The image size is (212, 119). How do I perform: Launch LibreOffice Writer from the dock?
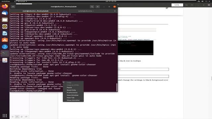tap(5, 33)
